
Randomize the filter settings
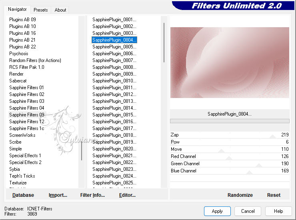pyautogui.click(x=240, y=195)
